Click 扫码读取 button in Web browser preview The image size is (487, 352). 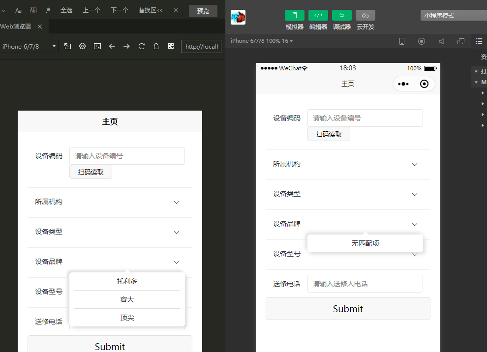coord(91,172)
